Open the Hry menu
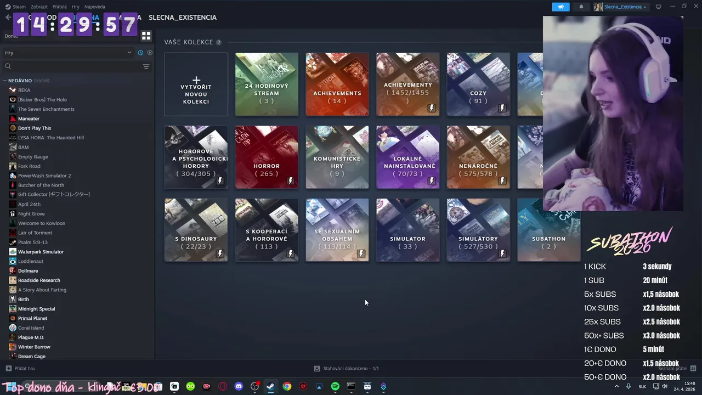 pos(76,7)
